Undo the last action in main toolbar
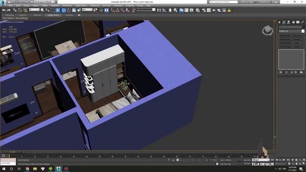Image resolution: width=306 pixels, height=172 pixels. (x=4, y=10)
